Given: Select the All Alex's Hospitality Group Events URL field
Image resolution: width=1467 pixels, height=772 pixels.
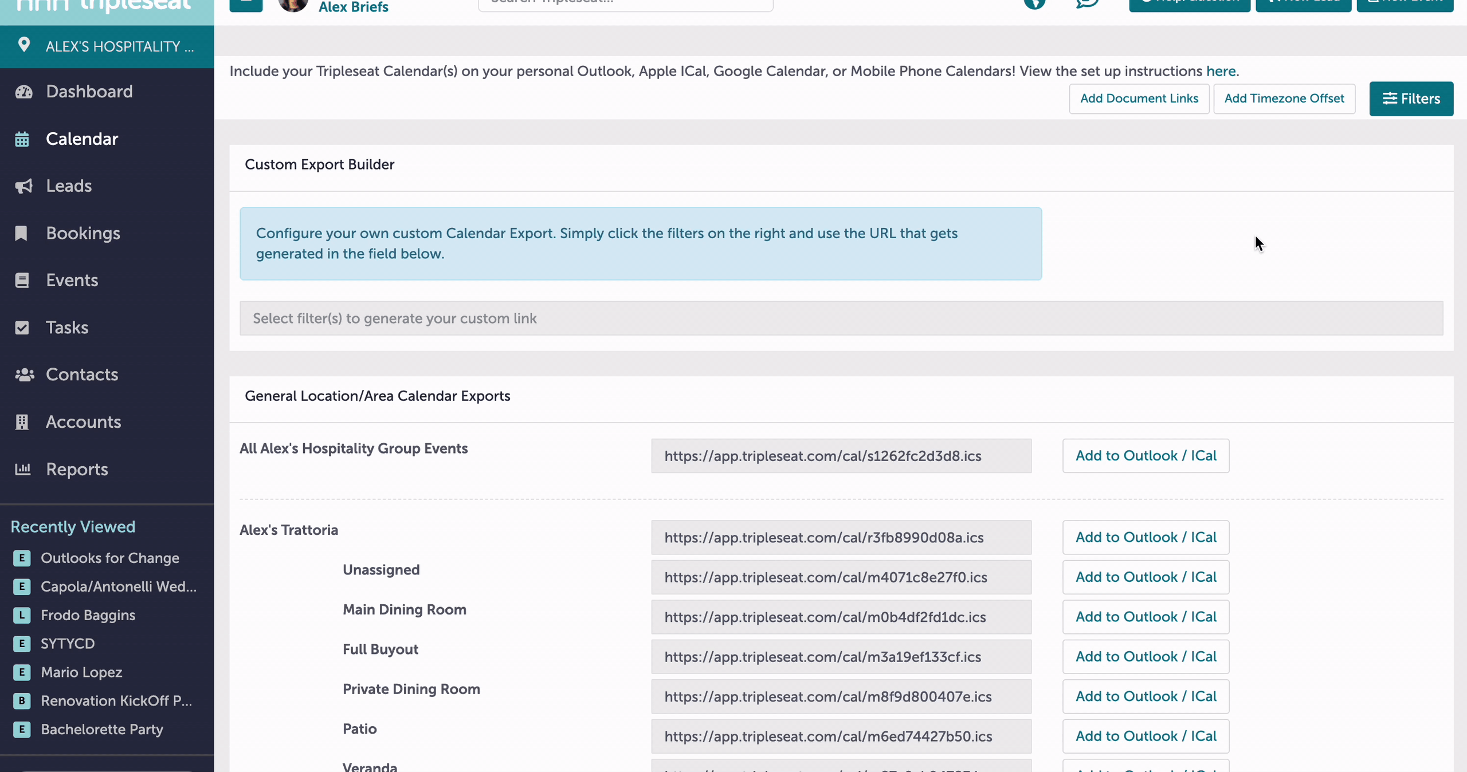Looking at the screenshot, I should coord(841,456).
